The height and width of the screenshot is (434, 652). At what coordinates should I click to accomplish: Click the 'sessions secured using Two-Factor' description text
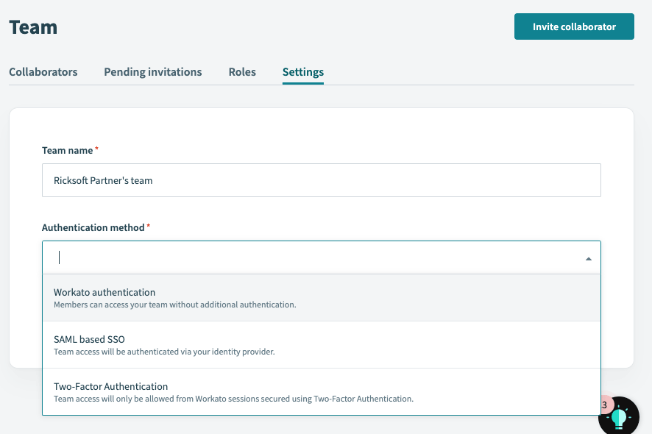pos(234,399)
